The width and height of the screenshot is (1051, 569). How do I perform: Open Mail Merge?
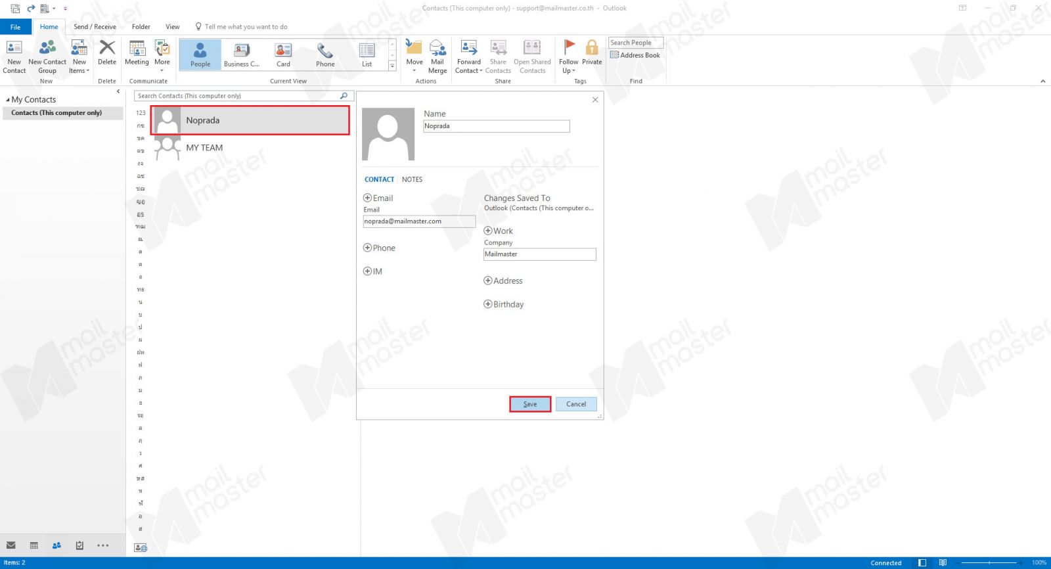tap(437, 57)
